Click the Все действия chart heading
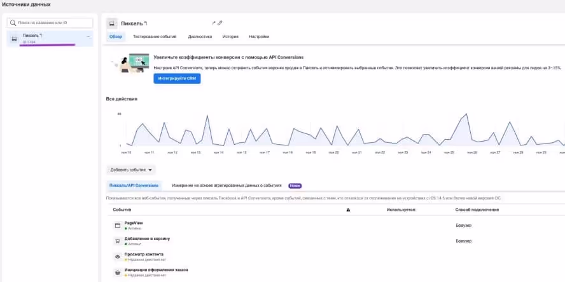Screen dimensions: 565x282 pos(122,99)
